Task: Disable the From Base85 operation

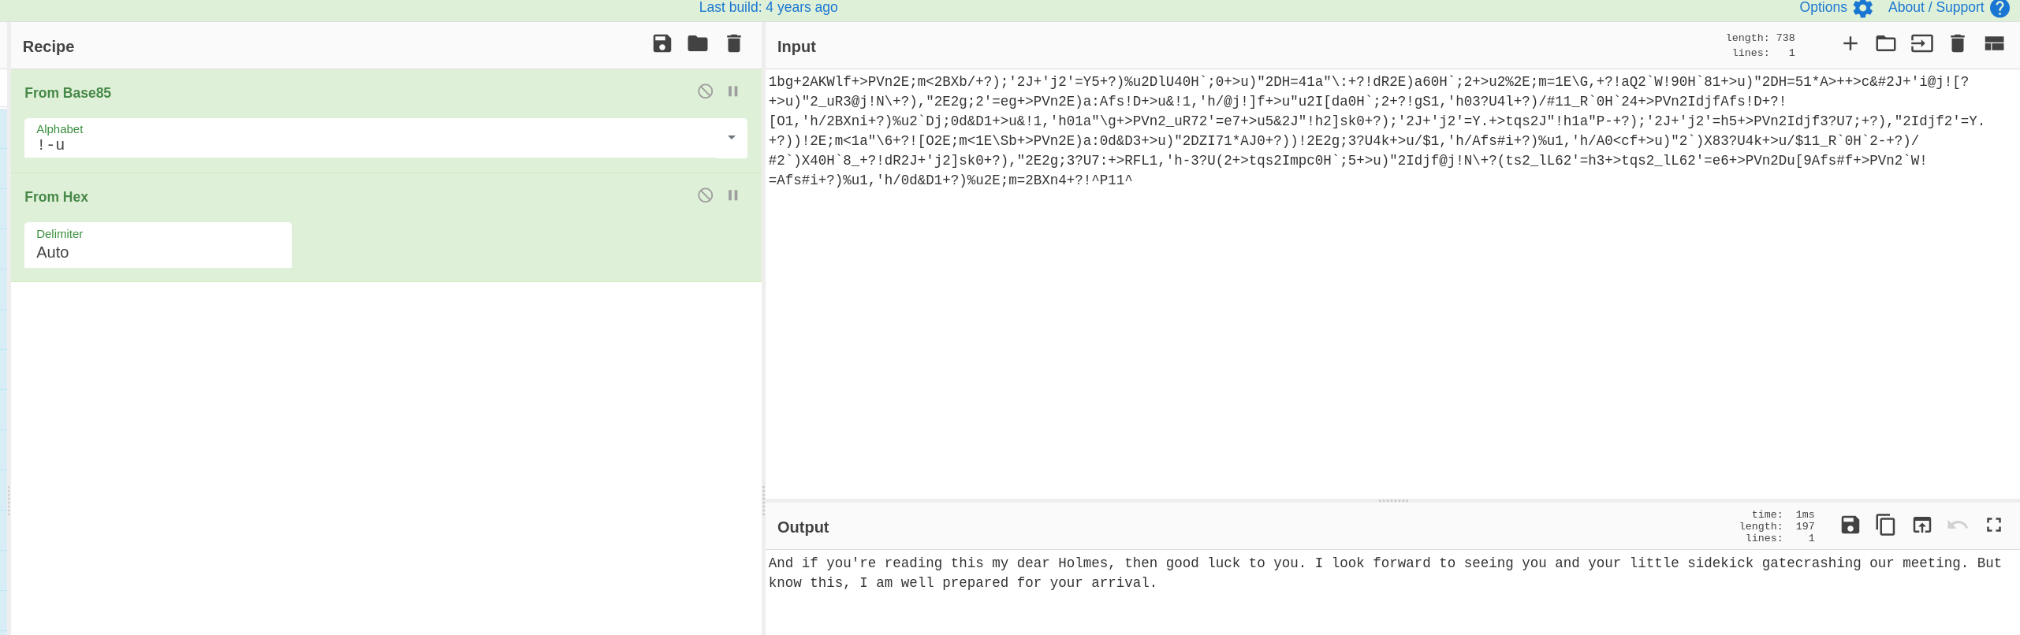Action: tap(706, 91)
